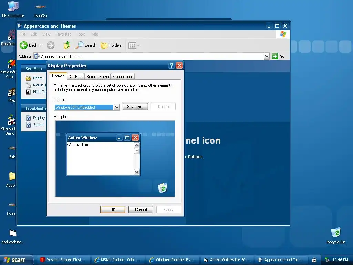The width and height of the screenshot is (353, 265).
Task: Click the Folders toolbar button
Action: pos(111,45)
